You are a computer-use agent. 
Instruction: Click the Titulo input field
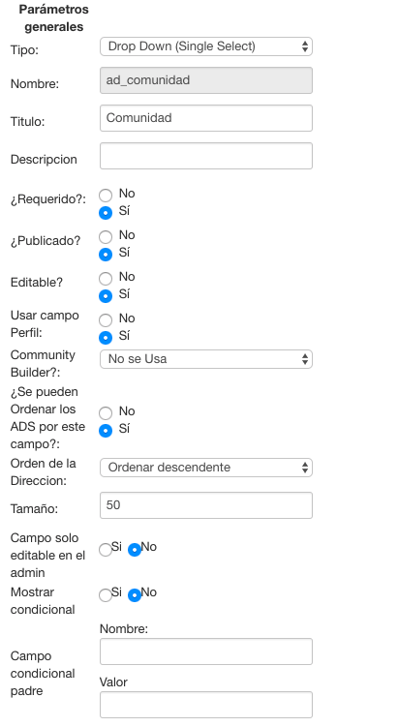click(206, 118)
